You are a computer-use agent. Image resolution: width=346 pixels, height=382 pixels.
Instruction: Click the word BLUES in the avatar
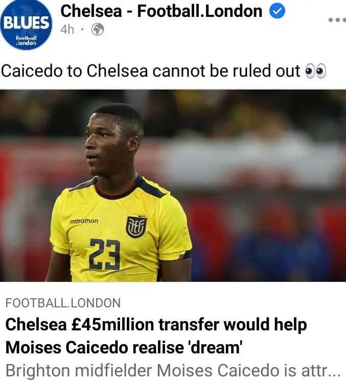26,23
